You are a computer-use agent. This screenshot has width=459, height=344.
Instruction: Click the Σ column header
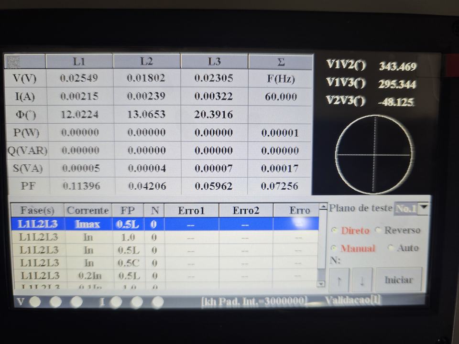(x=281, y=62)
